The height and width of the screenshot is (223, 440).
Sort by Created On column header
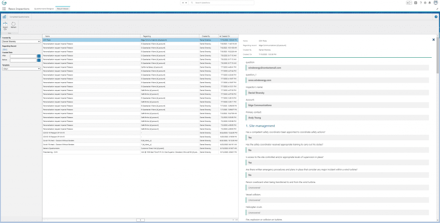pos(228,36)
